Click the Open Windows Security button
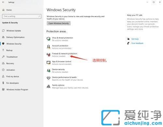 (x=59, y=23)
